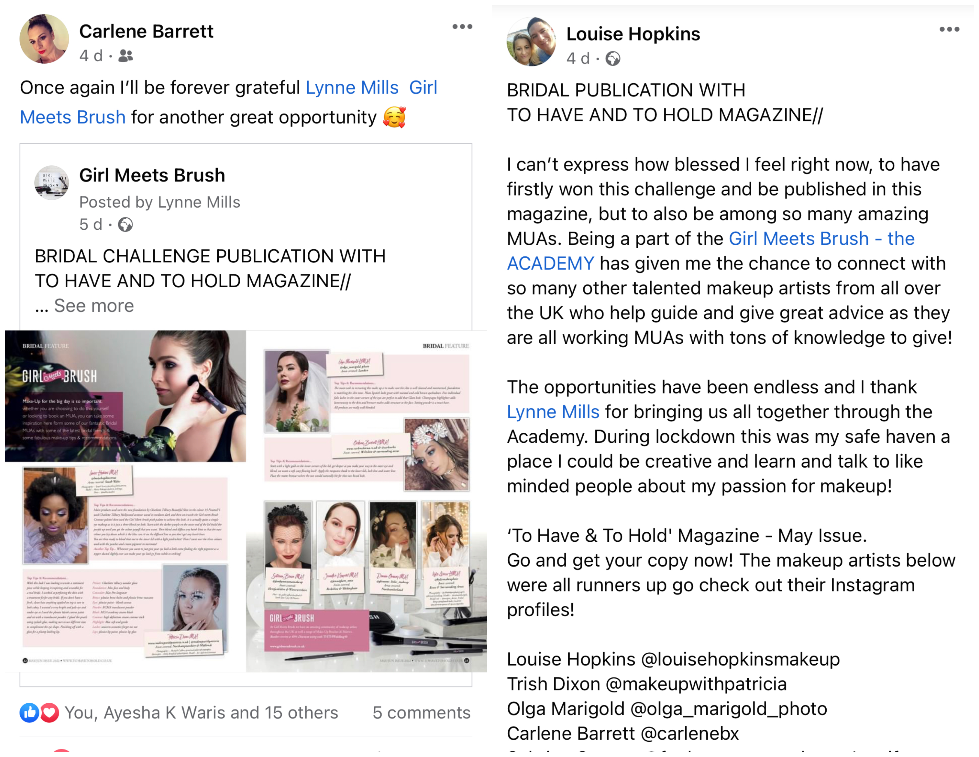Open Louise Hopkins' profile picture
The image size is (979, 757).
point(531,41)
